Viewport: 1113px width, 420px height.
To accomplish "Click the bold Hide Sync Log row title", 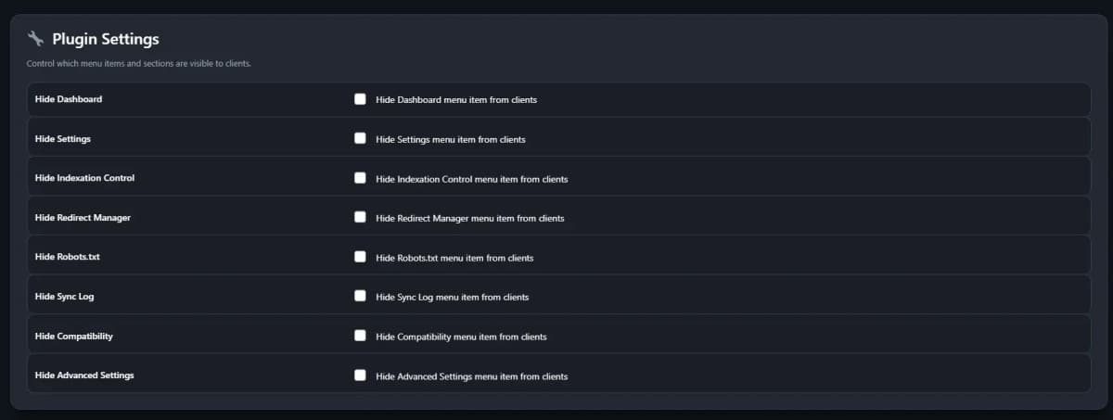I will (x=65, y=297).
